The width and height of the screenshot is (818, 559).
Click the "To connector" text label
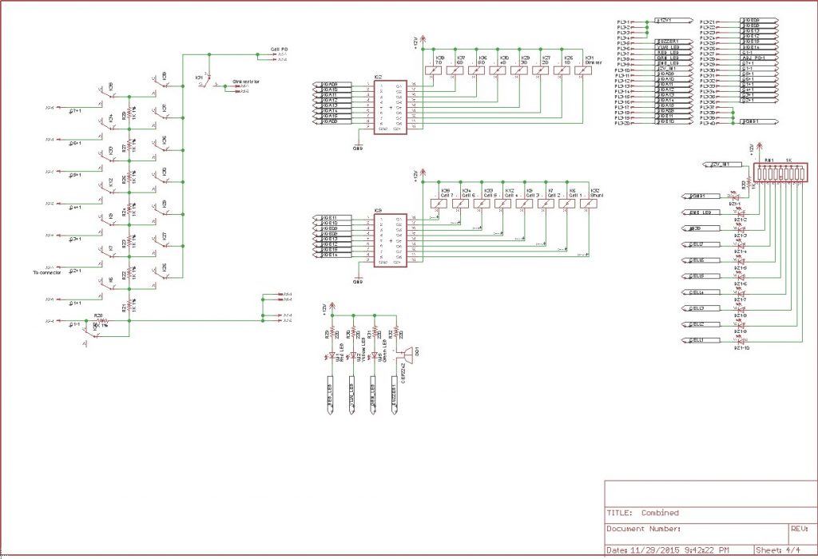(x=52, y=274)
